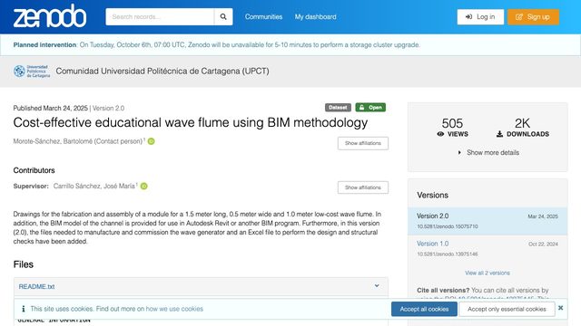Screen dimensions: 581x326
Task: Open Morote-Sánchez ORCID icon
Action: pos(152,141)
